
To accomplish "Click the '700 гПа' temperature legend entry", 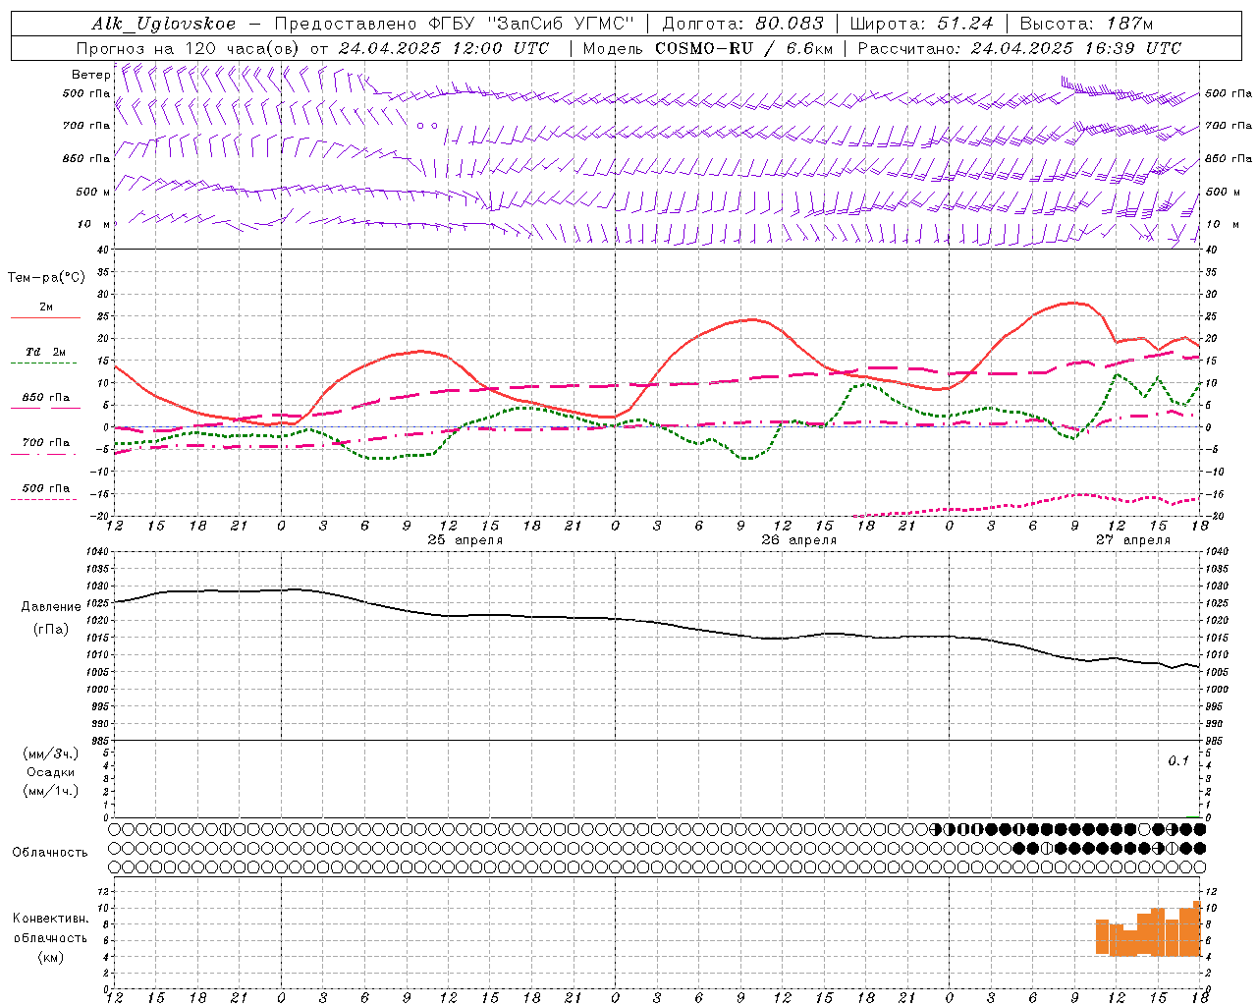I will (x=46, y=443).
